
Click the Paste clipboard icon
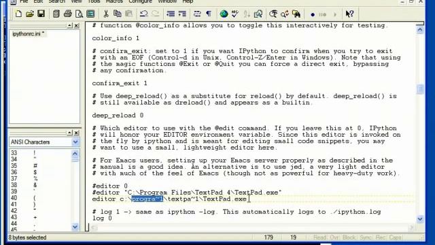128,14
